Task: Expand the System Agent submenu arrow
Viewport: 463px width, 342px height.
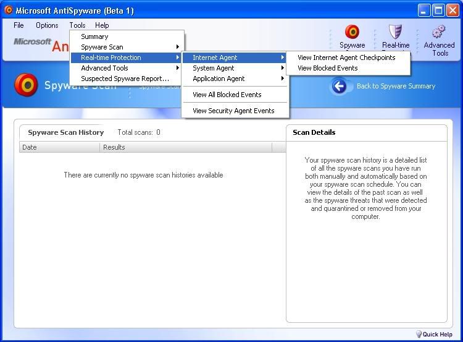Action: click(283, 68)
